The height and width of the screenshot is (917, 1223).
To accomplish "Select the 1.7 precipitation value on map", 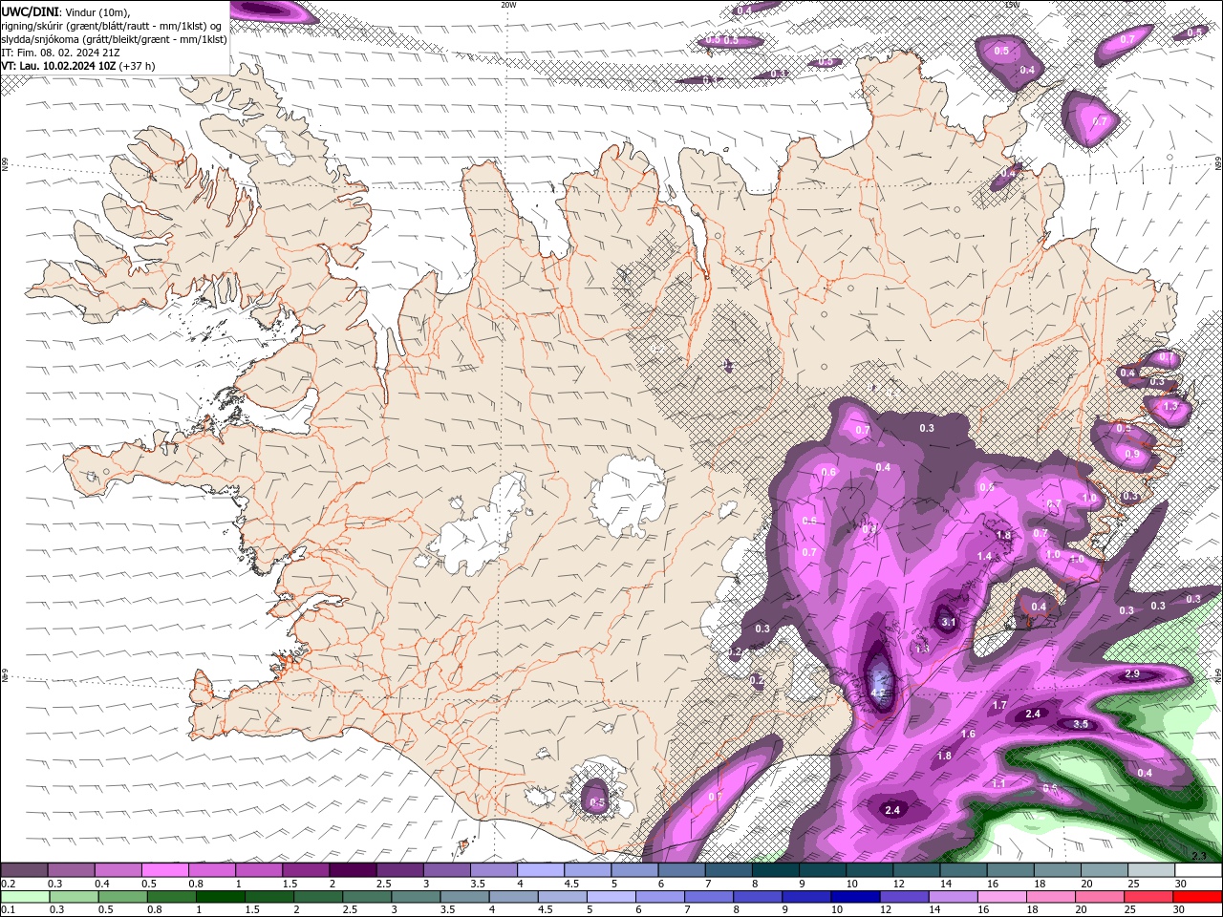I will coord(1000,705).
